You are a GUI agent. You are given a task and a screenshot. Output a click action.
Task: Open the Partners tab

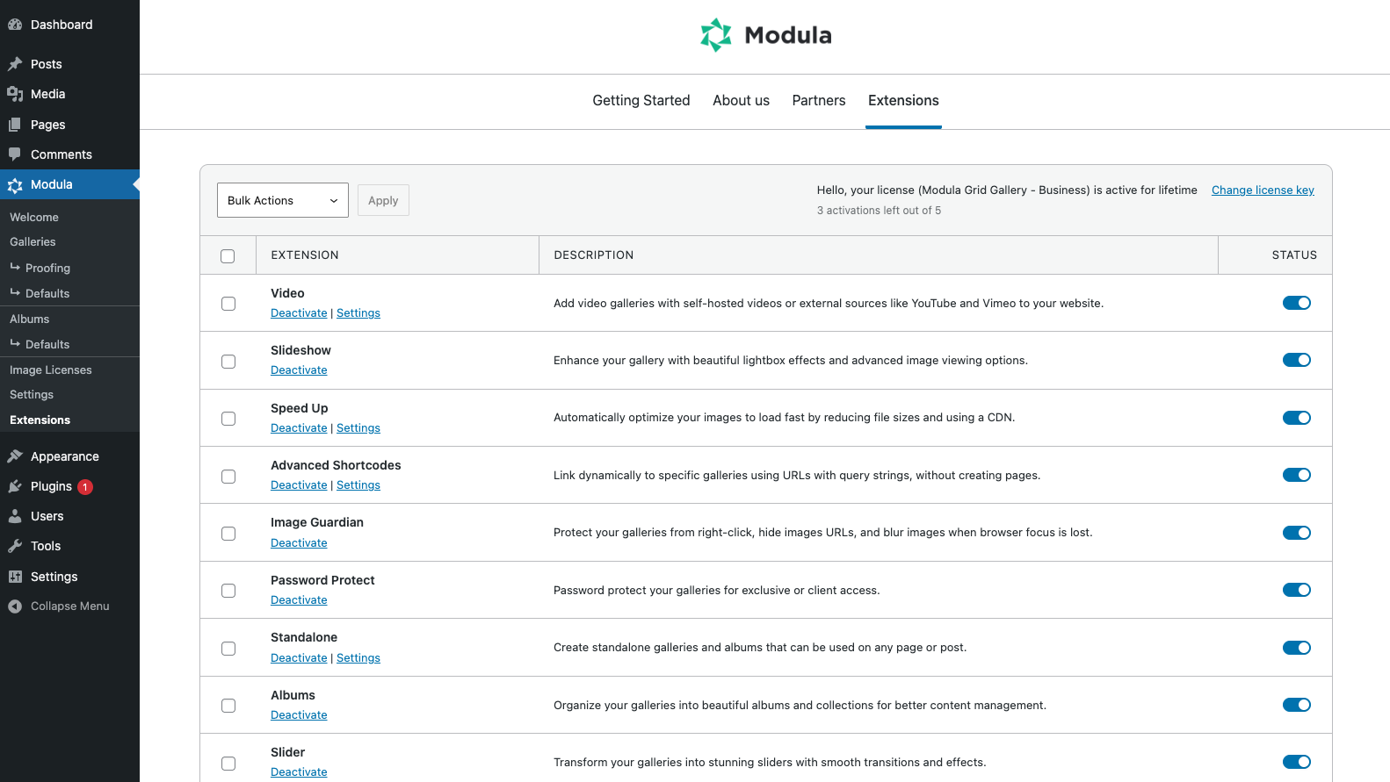coord(818,101)
